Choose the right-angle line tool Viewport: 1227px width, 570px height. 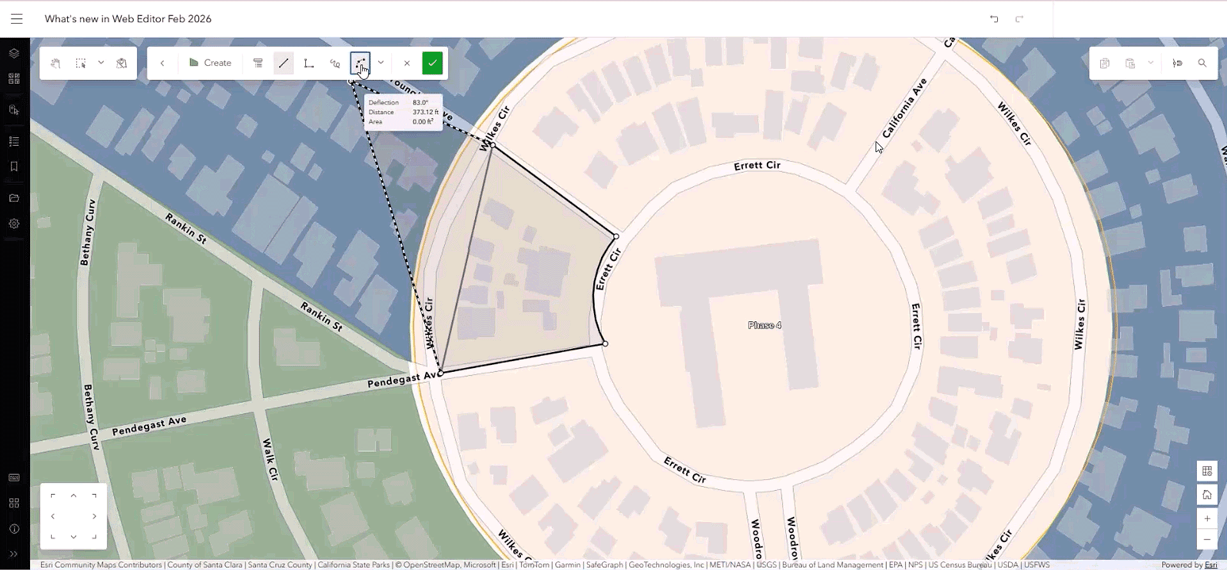pos(309,63)
